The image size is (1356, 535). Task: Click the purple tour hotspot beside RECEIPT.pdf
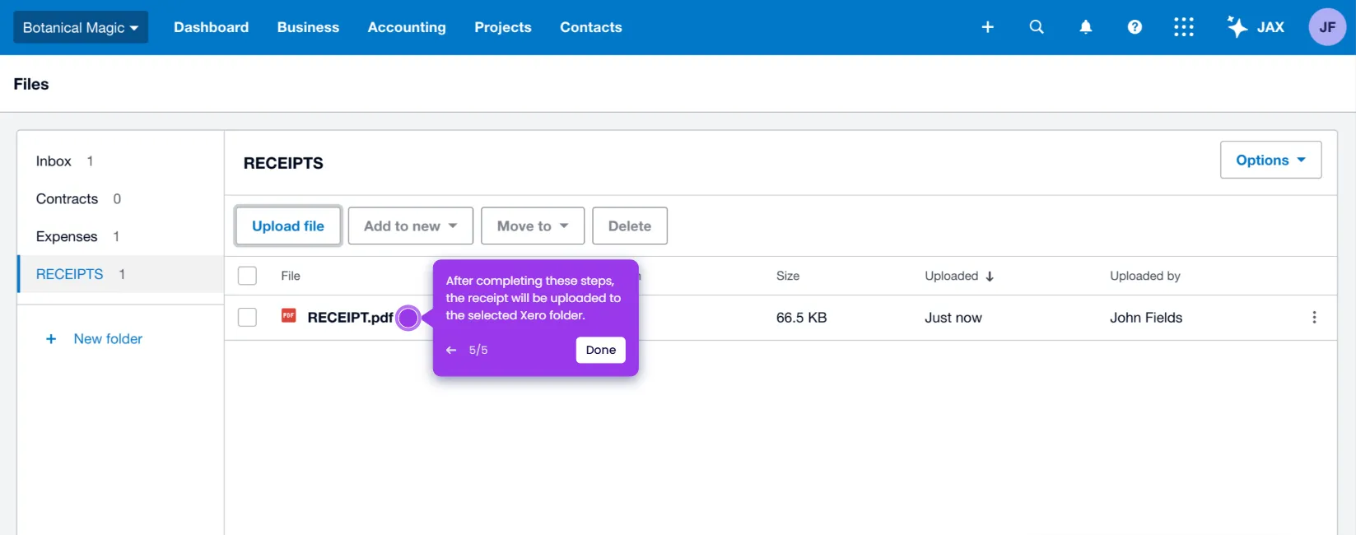408,318
